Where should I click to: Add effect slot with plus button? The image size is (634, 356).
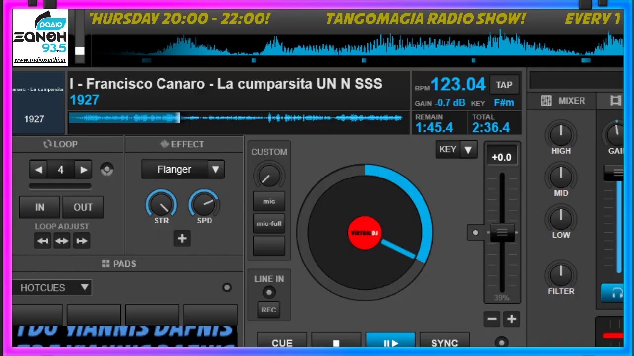(182, 239)
